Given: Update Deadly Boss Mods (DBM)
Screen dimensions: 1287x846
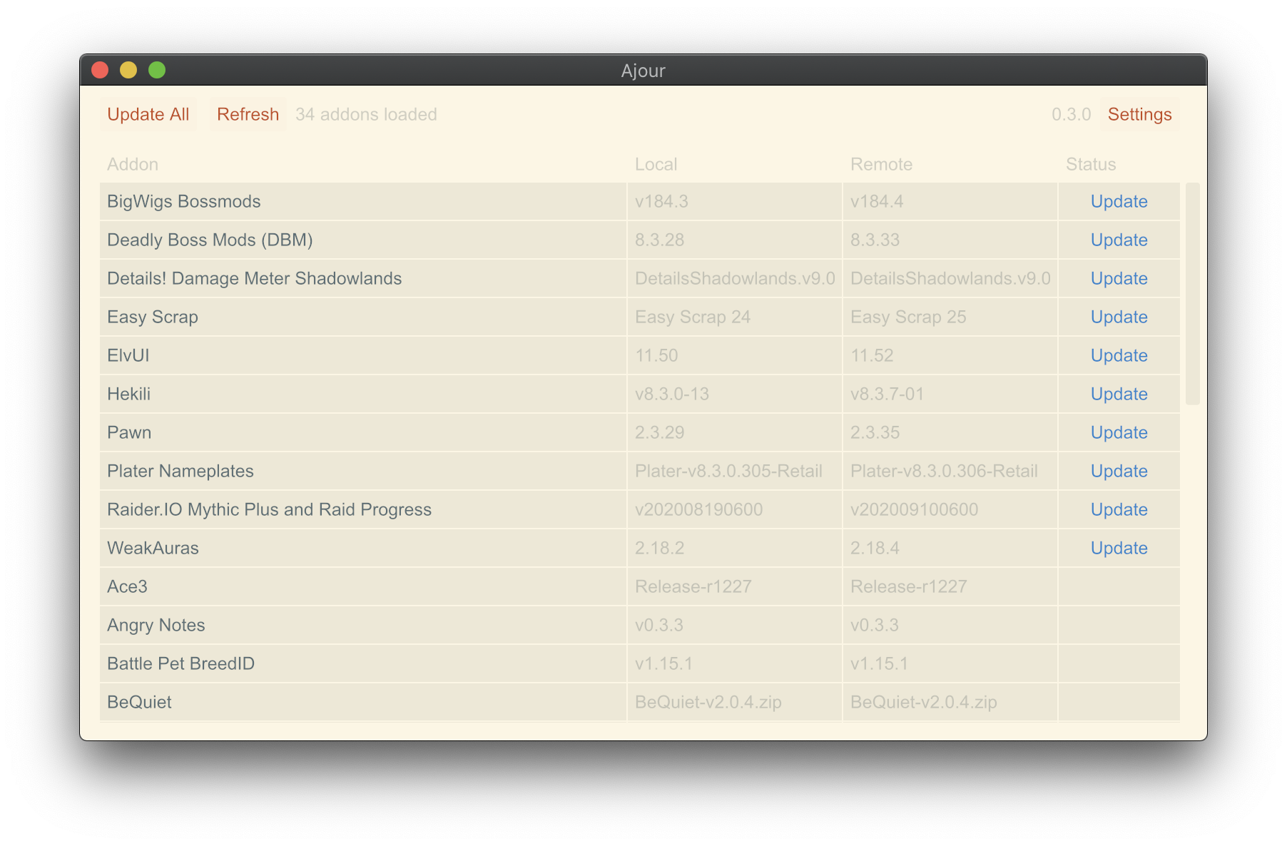Looking at the screenshot, I should [1119, 240].
